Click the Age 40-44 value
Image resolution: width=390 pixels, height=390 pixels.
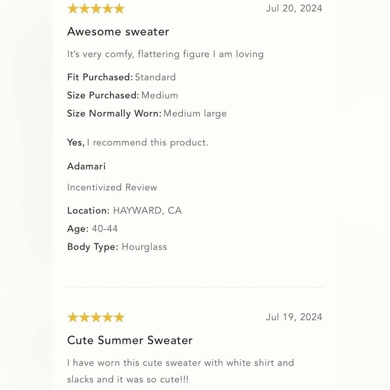pyautogui.click(x=105, y=229)
